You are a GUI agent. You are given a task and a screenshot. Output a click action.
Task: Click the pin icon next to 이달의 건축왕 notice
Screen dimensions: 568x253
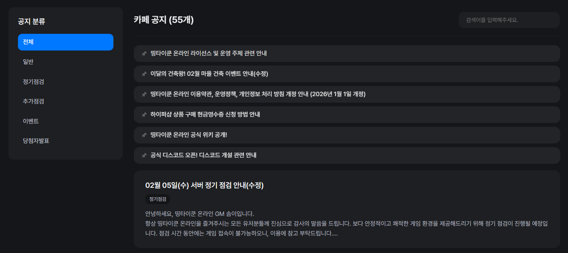pyautogui.click(x=144, y=74)
